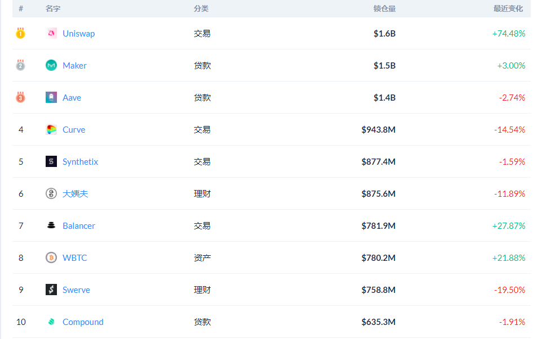
Task: Open the Uniswap project link
Action: 78,34
